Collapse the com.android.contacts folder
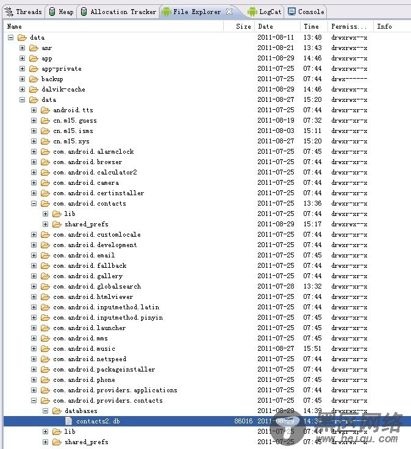The height and width of the screenshot is (449, 411). [34, 204]
